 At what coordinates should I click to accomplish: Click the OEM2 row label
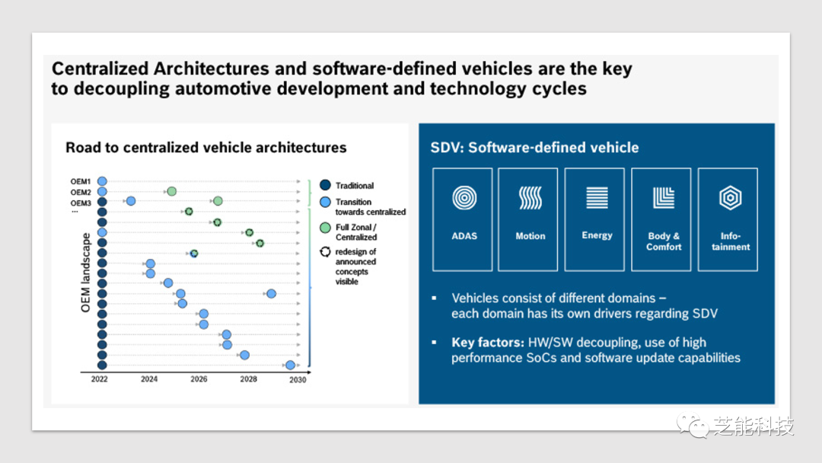[81, 193]
